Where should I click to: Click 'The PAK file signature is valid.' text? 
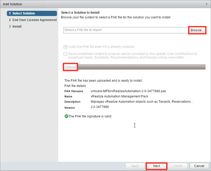[90, 116]
